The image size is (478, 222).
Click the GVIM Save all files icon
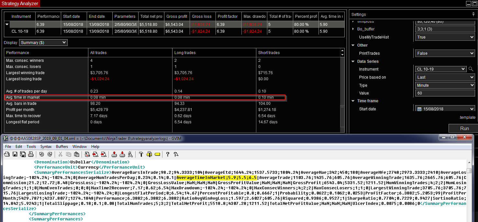pyautogui.click(x=23, y=154)
